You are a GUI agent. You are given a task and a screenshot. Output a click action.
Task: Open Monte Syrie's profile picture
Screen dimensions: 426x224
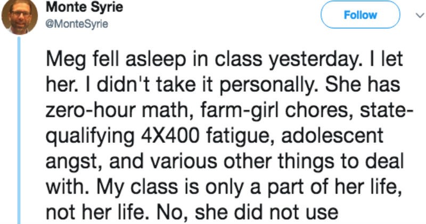20,17
